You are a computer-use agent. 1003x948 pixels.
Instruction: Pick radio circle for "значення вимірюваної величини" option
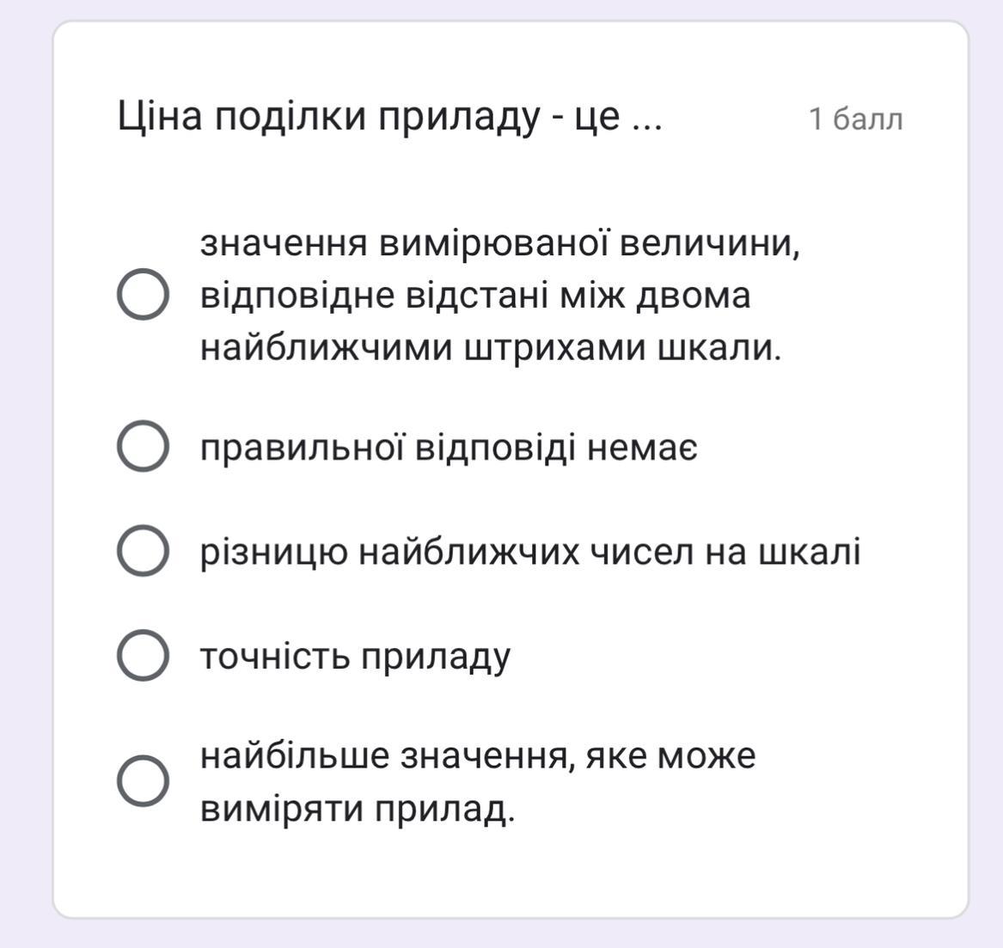(143, 294)
